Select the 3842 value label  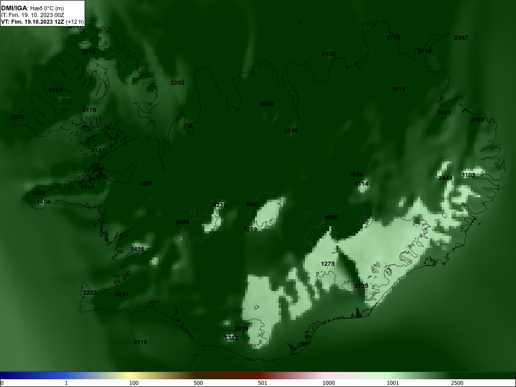point(252,204)
